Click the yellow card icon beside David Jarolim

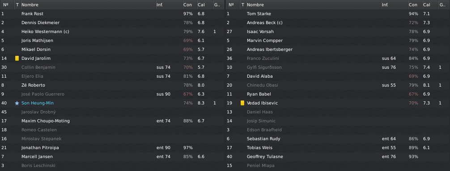point(17,58)
